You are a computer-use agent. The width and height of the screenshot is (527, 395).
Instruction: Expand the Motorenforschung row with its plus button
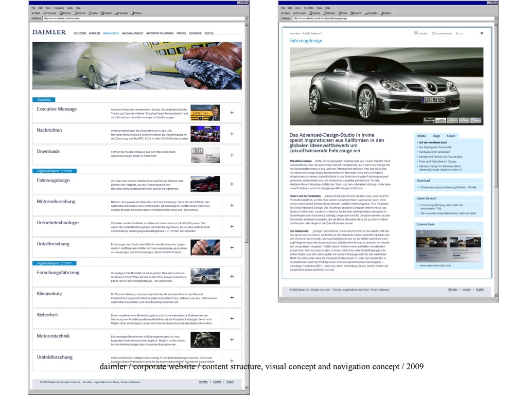pyautogui.click(x=232, y=205)
